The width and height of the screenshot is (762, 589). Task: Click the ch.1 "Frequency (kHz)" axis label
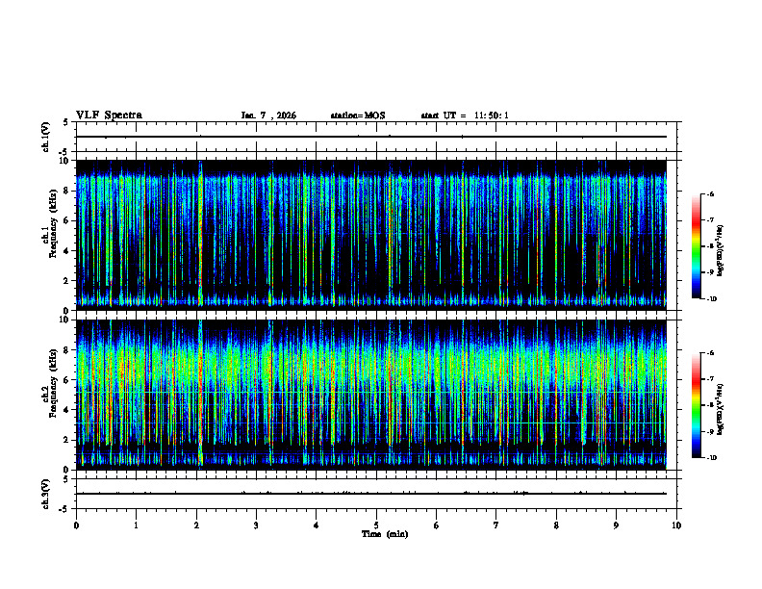pyautogui.click(x=54, y=223)
